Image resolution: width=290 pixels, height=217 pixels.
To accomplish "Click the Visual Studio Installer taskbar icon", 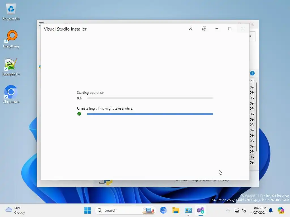I will coord(201,210).
